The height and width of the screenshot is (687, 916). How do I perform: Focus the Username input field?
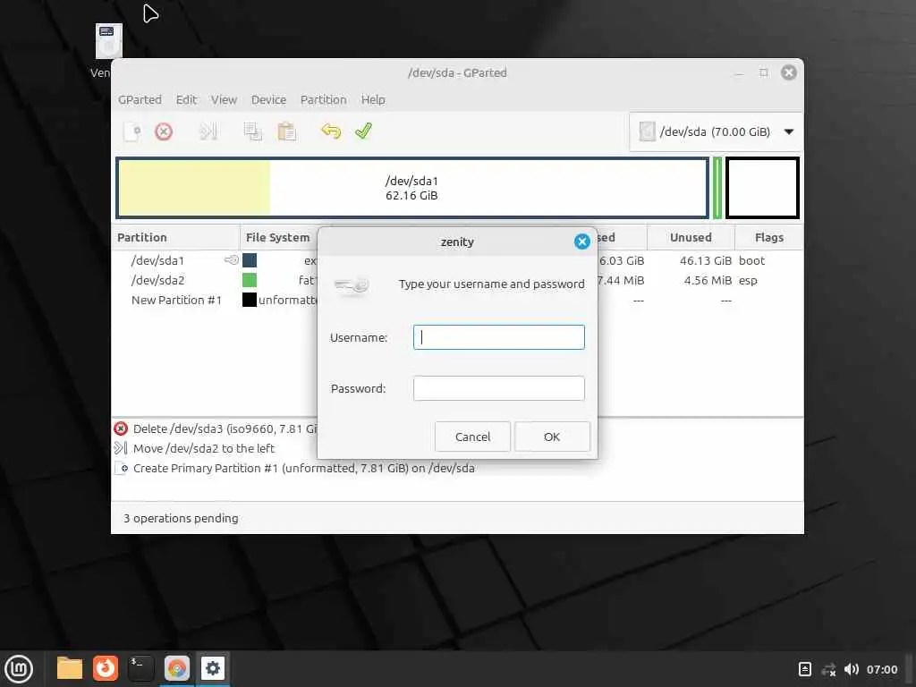tap(499, 337)
